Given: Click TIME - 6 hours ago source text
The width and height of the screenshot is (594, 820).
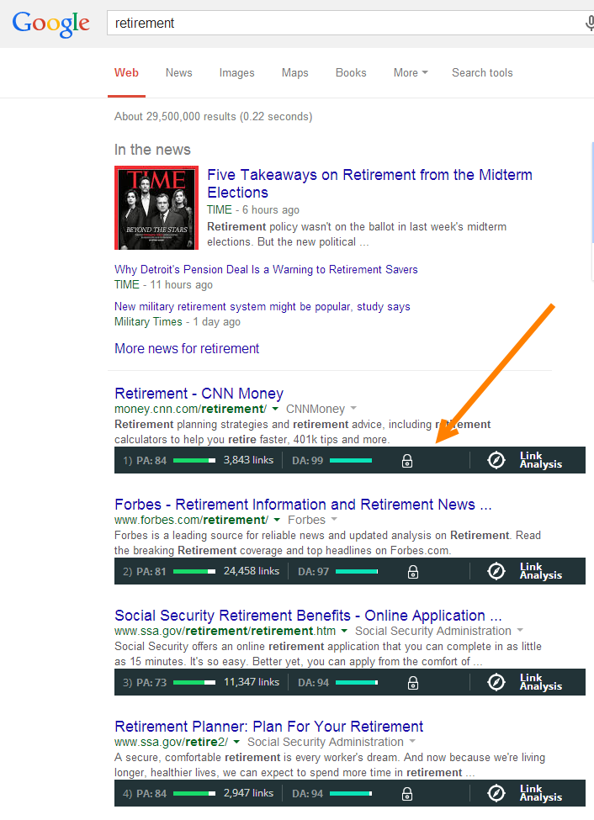Looking at the screenshot, I should 253,209.
